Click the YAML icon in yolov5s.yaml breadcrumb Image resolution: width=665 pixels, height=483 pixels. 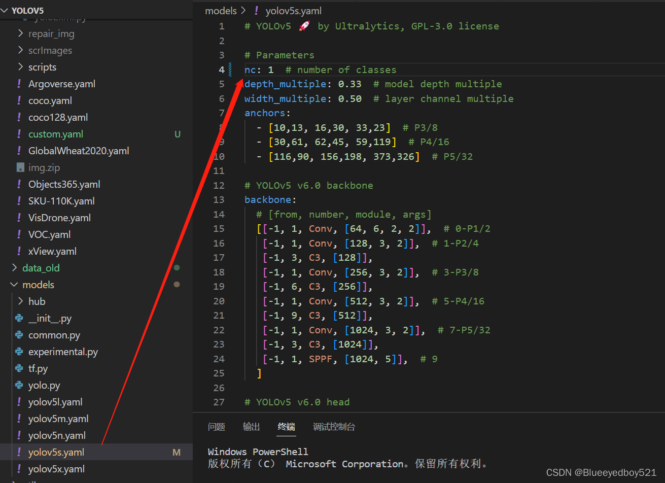point(257,11)
